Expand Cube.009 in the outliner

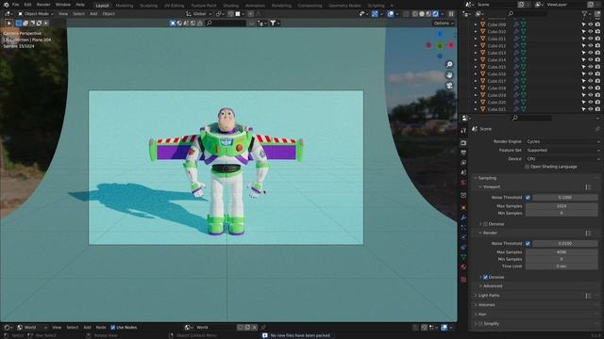(x=476, y=24)
